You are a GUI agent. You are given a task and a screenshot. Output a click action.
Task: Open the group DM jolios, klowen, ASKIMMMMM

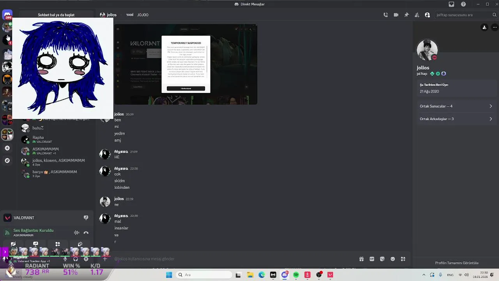click(x=57, y=162)
